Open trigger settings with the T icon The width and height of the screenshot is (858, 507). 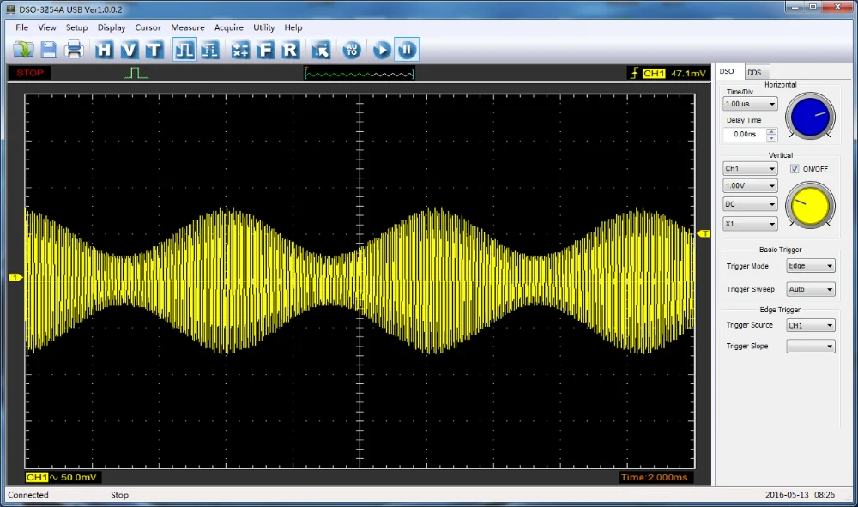[154, 50]
